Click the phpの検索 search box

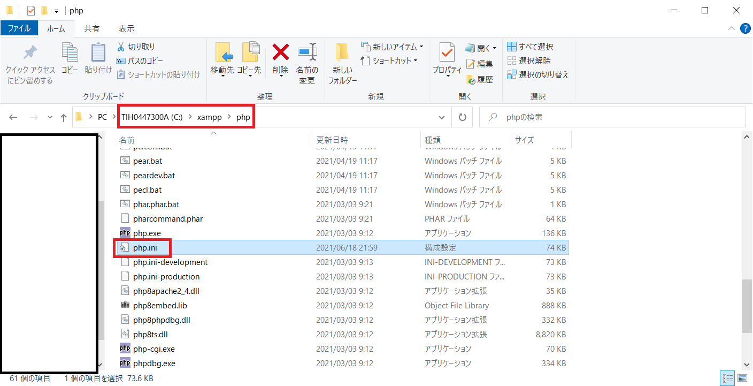[x=612, y=117]
